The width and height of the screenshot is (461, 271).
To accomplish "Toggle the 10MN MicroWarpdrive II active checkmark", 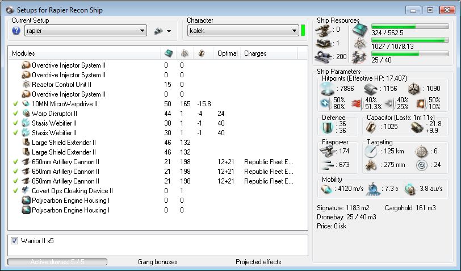I will coord(15,104).
